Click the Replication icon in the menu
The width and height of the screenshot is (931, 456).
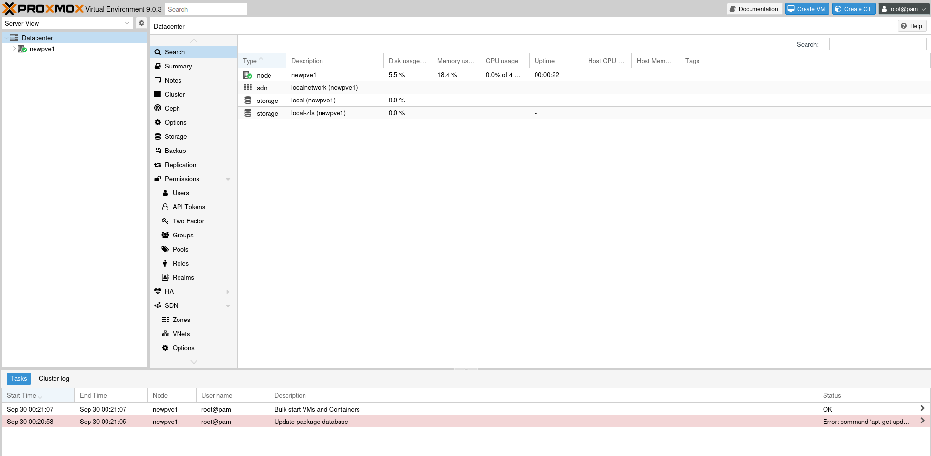(x=158, y=165)
